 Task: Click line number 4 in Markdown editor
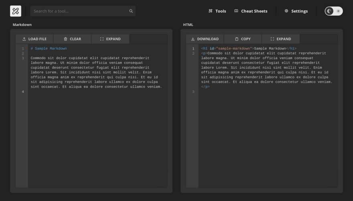coord(23,92)
